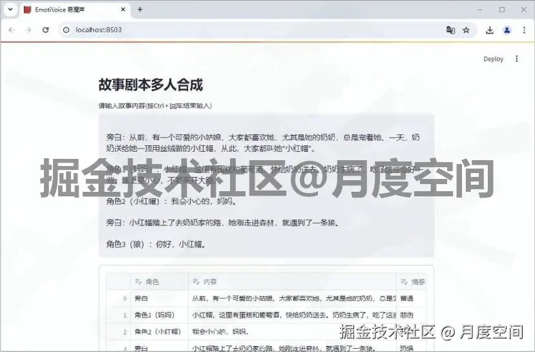Reload the localhost page
The width and height of the screenshot is (535, 352).
(x=45, y=30)
